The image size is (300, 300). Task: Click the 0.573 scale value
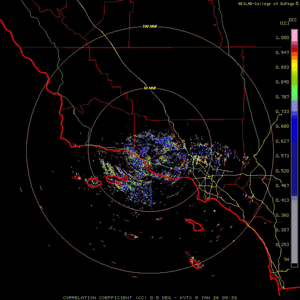tap(282, 156)
